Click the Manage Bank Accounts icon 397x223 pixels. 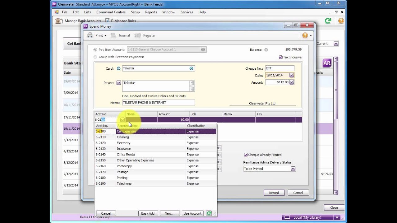click(x=59, y=21)
